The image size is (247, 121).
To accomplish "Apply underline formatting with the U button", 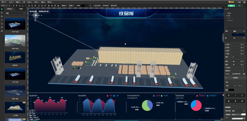I will [242, 95].
